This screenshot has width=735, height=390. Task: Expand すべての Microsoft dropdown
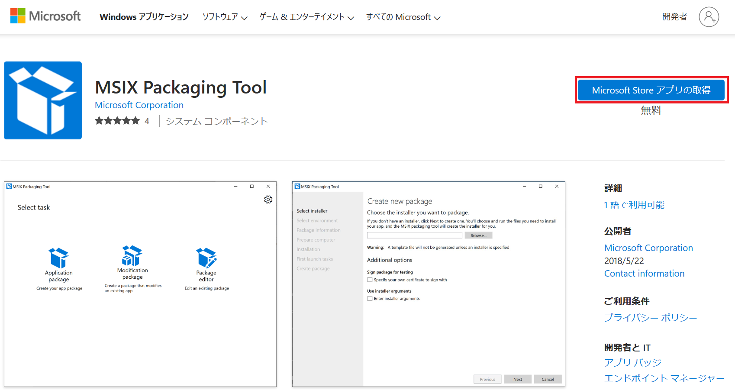pos(403,17)
